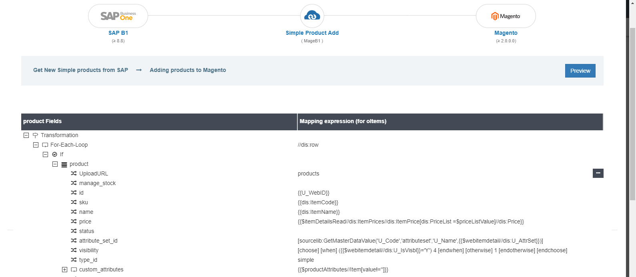The height and width of the screenshot is (277, 636).
Task: Select the visibility field
Action: click(x=89, y=250)
